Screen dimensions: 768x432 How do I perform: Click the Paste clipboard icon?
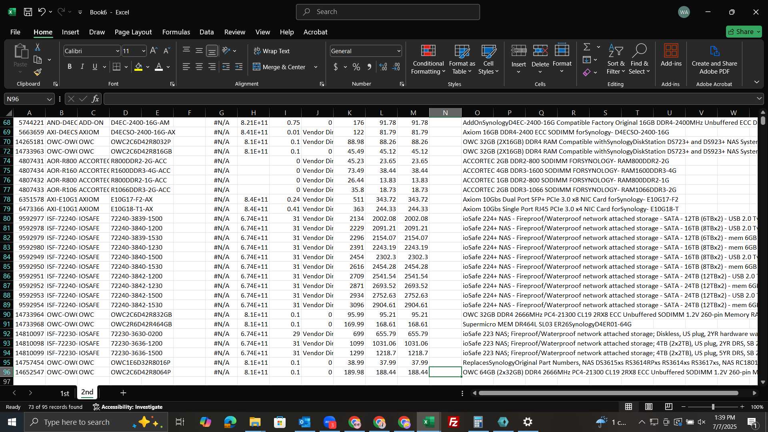pos(20,52)
